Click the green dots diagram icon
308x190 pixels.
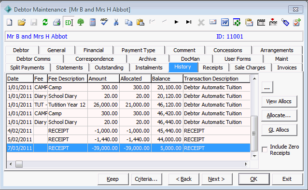(x=237, y=22)
